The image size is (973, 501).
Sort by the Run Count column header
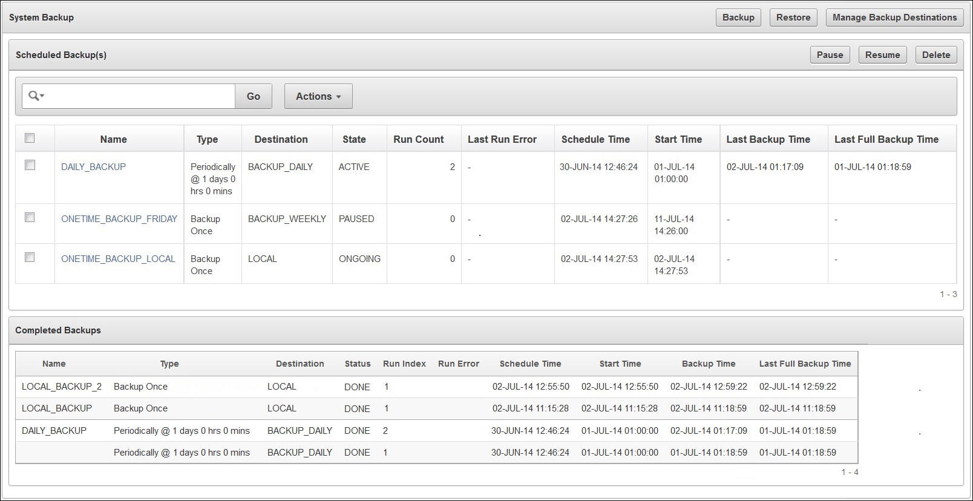point(418,139)
